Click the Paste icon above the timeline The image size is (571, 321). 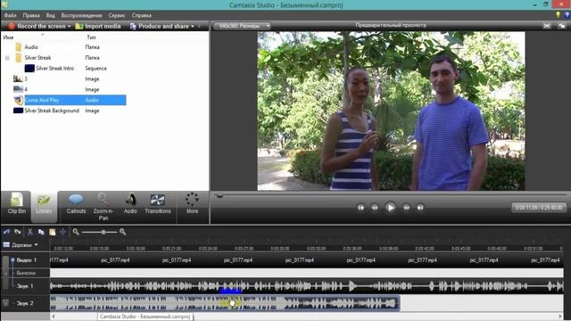52,232
